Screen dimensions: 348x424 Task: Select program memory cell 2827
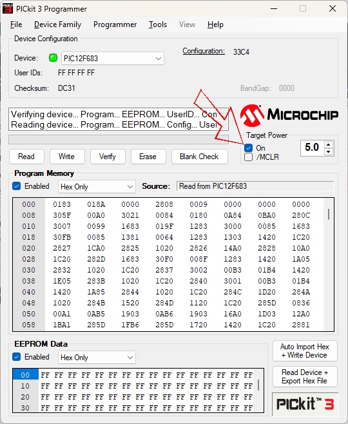click(62, 248)
